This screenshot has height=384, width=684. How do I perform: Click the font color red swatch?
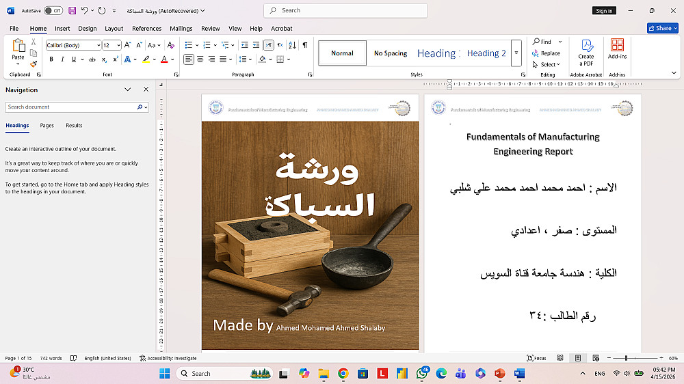coord(164,59)
